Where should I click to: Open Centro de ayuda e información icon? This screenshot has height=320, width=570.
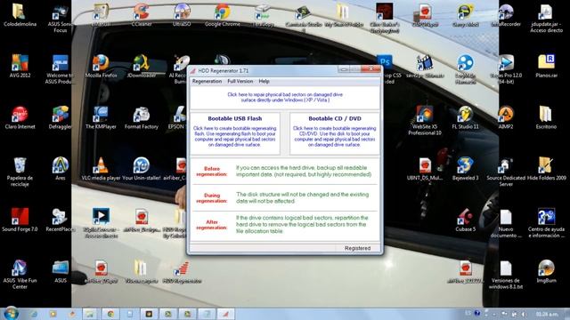(546, 223)
